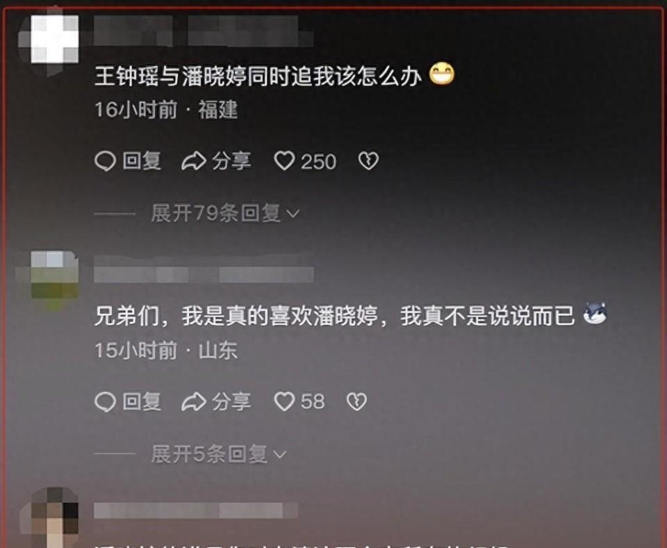Click 分享 text on the Fujian comment
The width and height of the screenshot is (667, 548).
pyautogui.click(x=231, y=161)
